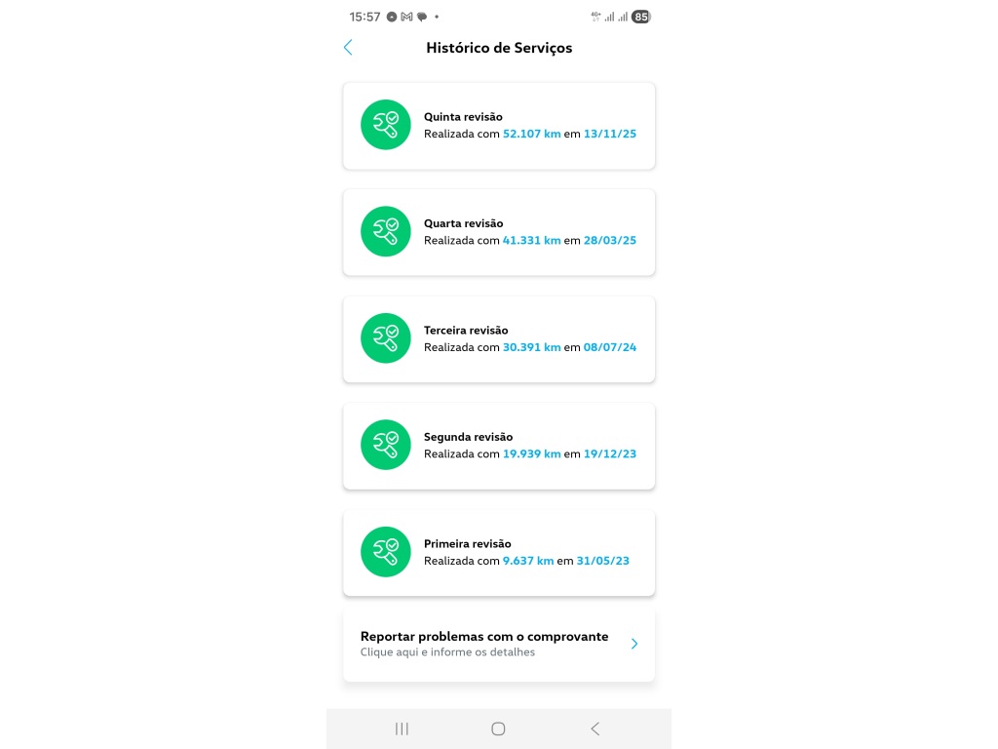Viewport: 998px width, 749px height.
Task: Open the Segunda revisão entry
Action: tap(499, 446)
